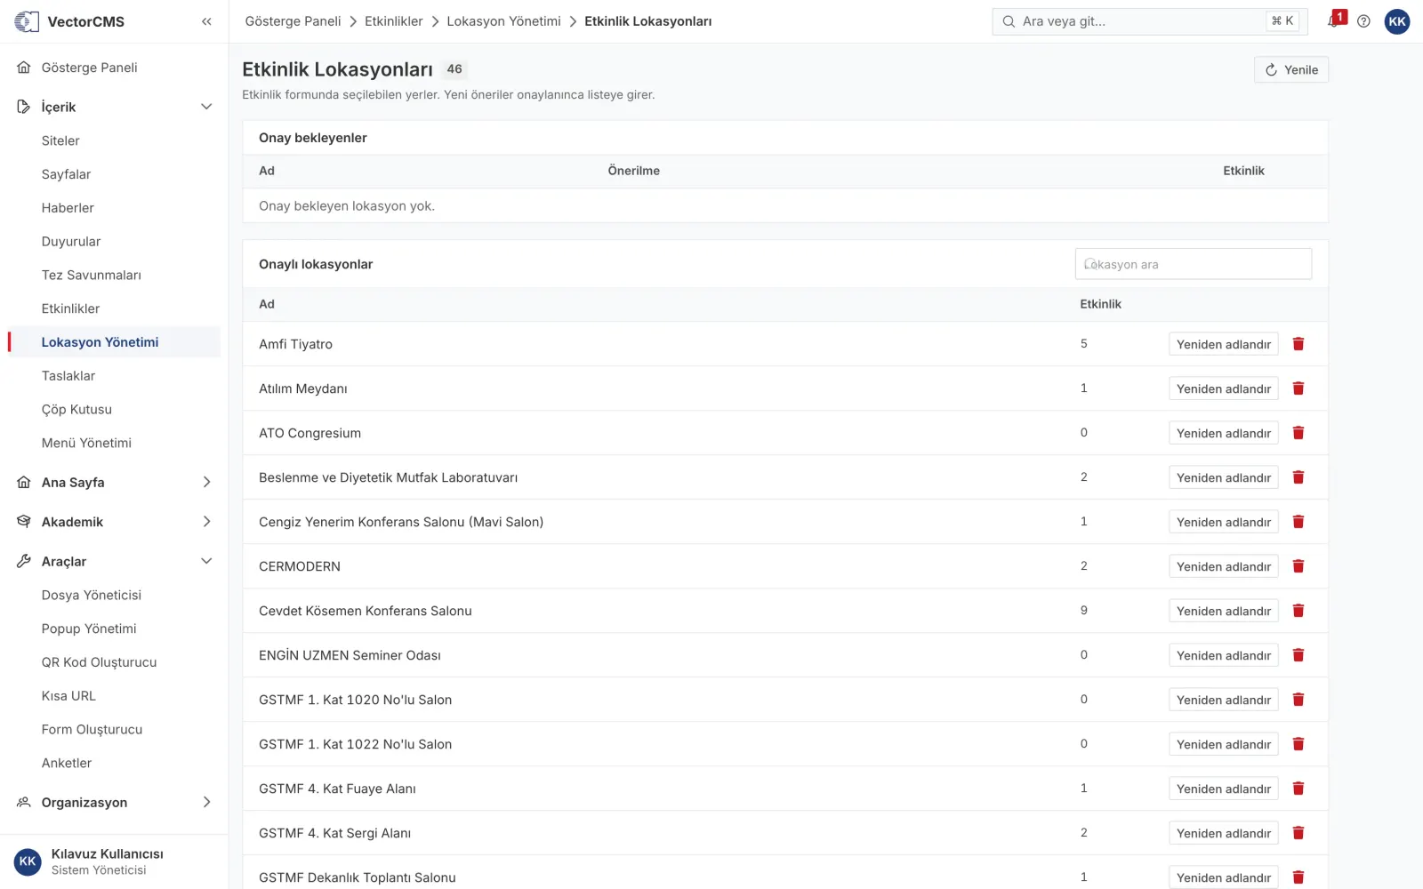Delete the ATO Congresium location
The height and width of the screenshot is (889, 1423).
(1298, 433)
